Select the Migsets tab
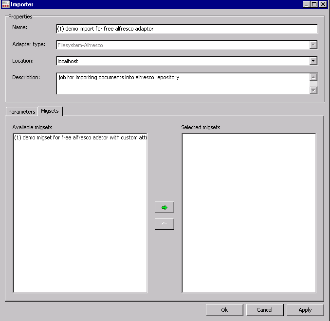 (x=50, y=111)
